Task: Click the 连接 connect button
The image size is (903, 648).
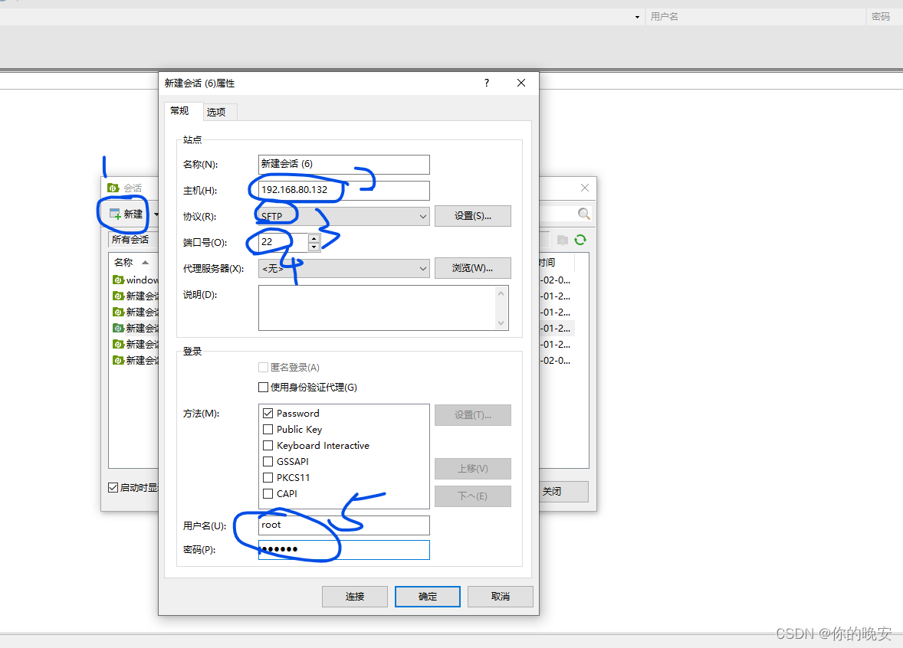Action: tap(355, 597)
